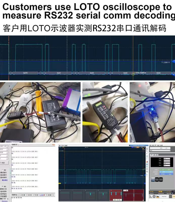Click the decoded 0x03 byte label
Viewport: 175px width, 202px height.
[125, 73]
